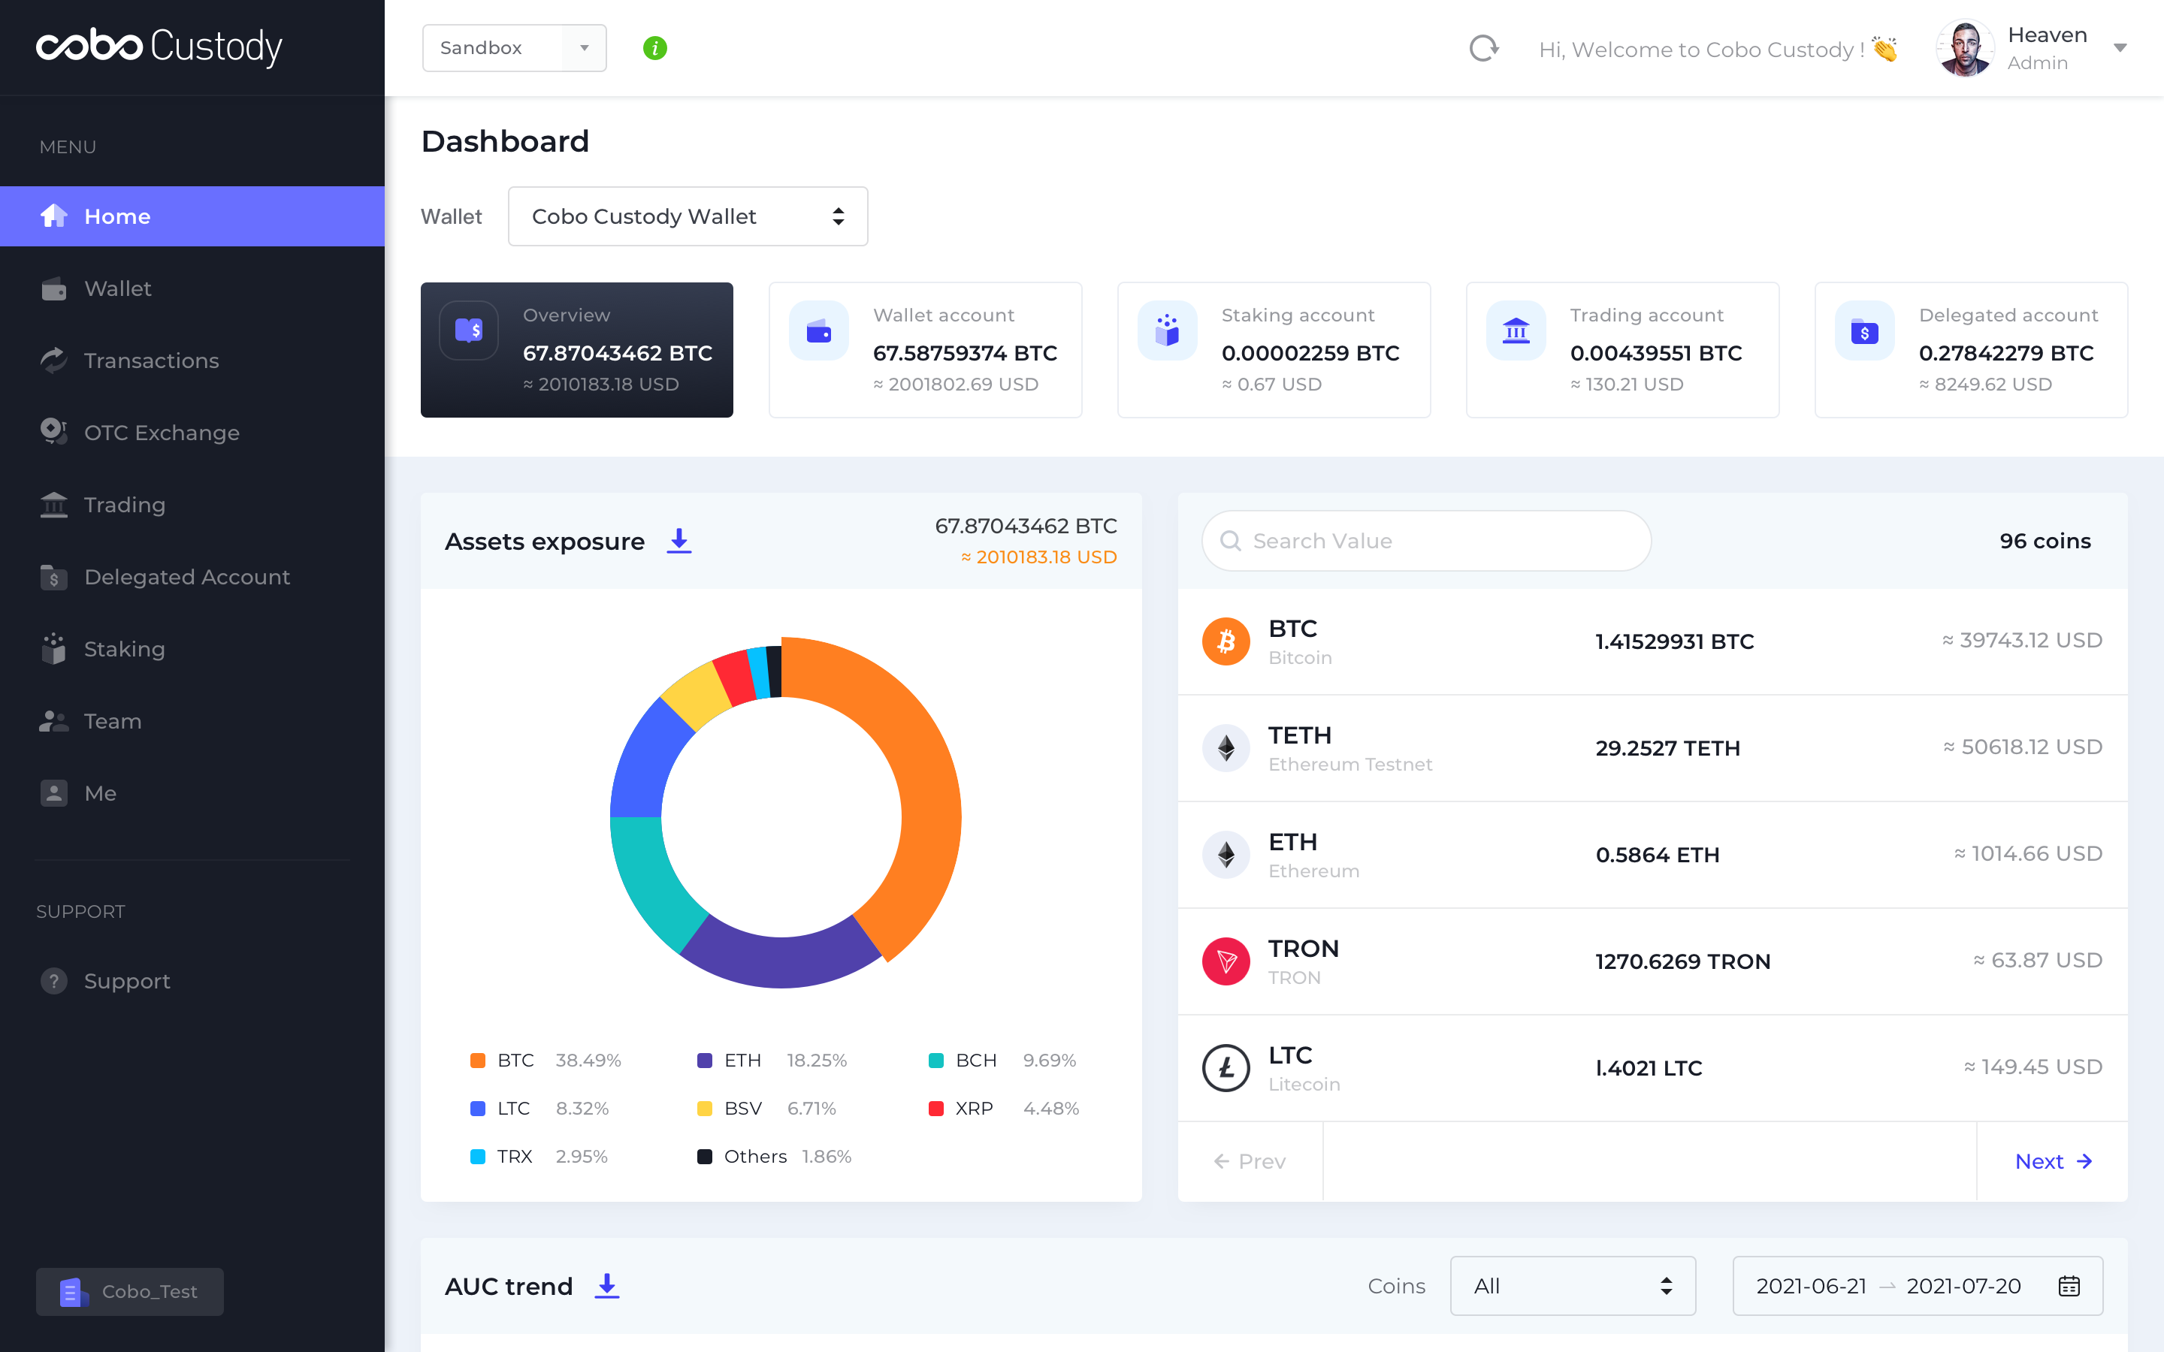Click the TRON coin icon
This screenshot has width=2164, height=1352.
pyautogui.click(x=1226, y=961)
